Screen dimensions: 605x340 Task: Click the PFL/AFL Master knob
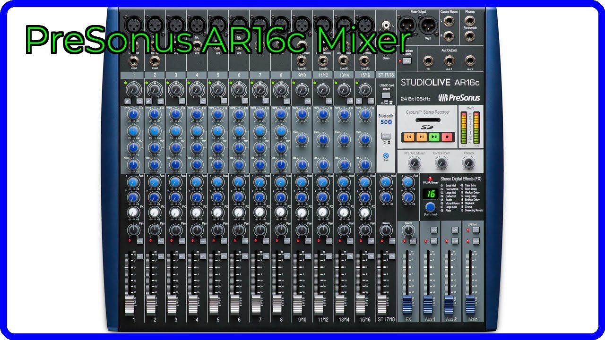click(x=414, y=163)
